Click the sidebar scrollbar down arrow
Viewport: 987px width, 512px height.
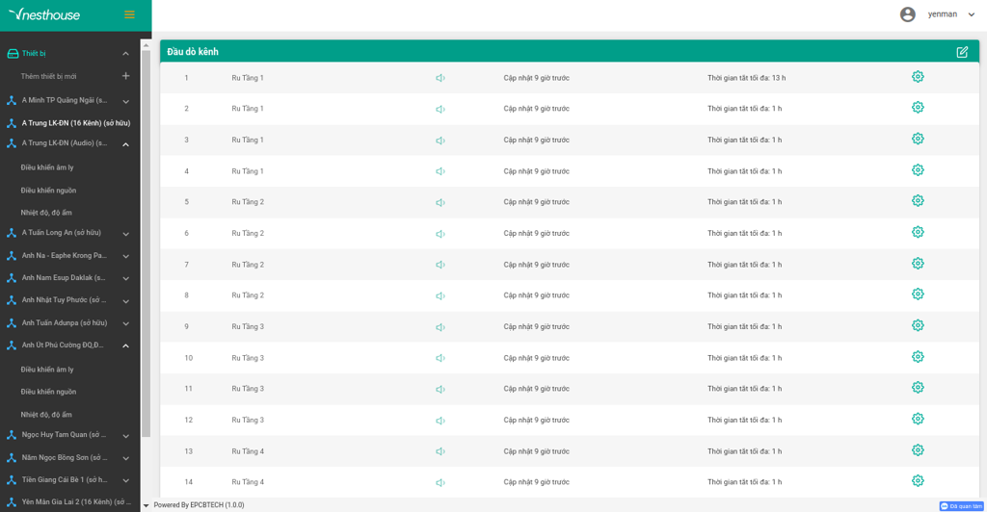tap(147, 505)
